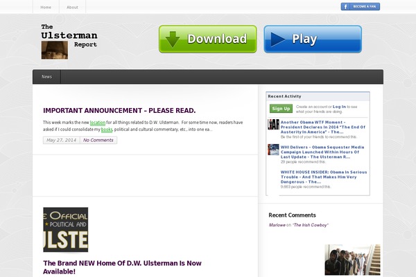
Task: Follow the green 'books' link
Action: point(107,129)
